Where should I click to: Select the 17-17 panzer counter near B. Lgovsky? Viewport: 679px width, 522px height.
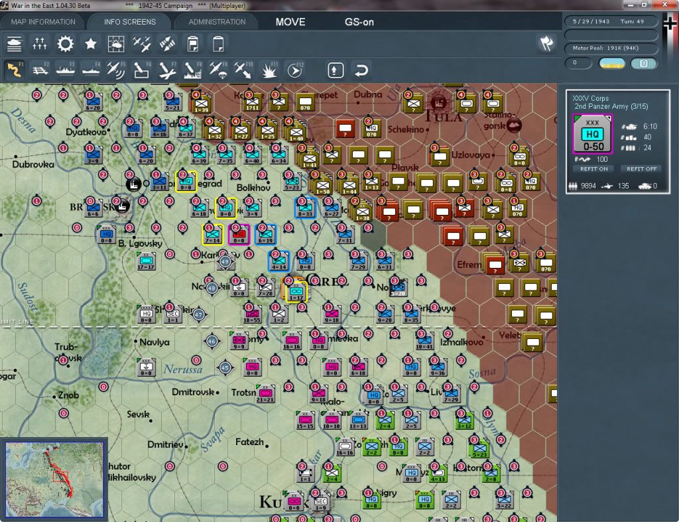(x=146, y=261)
